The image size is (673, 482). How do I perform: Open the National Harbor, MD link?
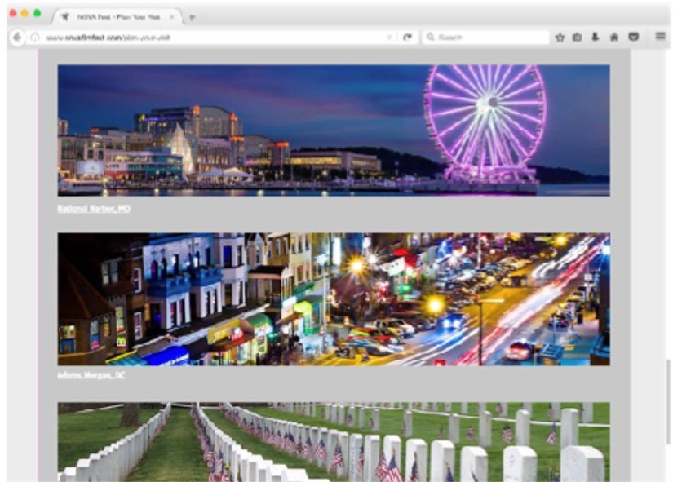pyautogui.click(x=93, y=209)
